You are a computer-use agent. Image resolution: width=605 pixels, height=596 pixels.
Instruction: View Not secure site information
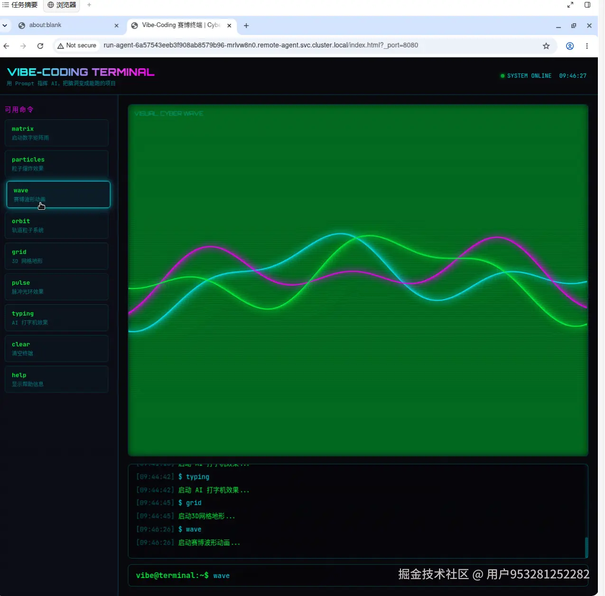click(x=77, y=46)
